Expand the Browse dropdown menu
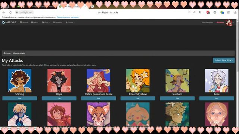Viewport: 239px width, 134px height. [x=58, y=22]
